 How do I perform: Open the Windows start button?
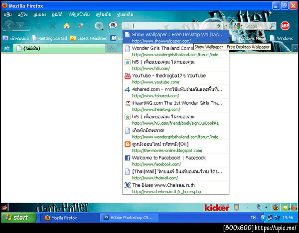click(x=19, y=218)
